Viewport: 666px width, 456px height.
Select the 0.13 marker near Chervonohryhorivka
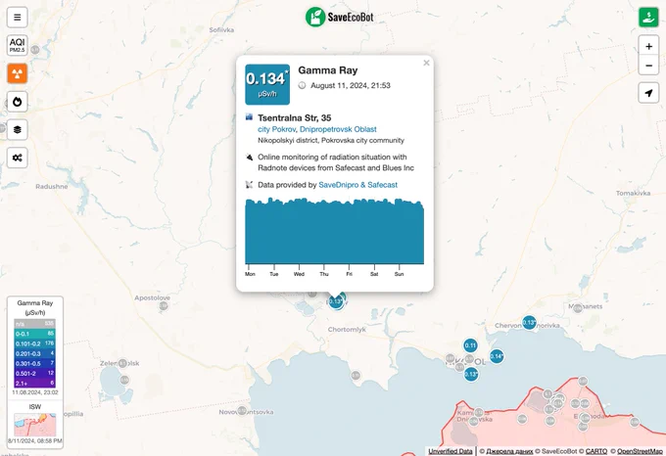[x=529, y=322]
